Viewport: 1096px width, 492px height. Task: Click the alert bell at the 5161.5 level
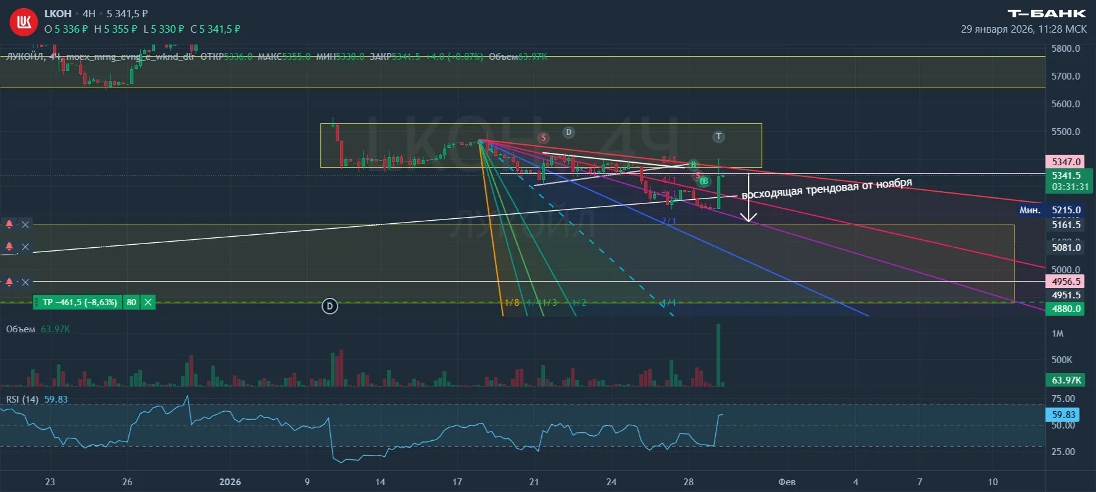[x=9, y=224]
